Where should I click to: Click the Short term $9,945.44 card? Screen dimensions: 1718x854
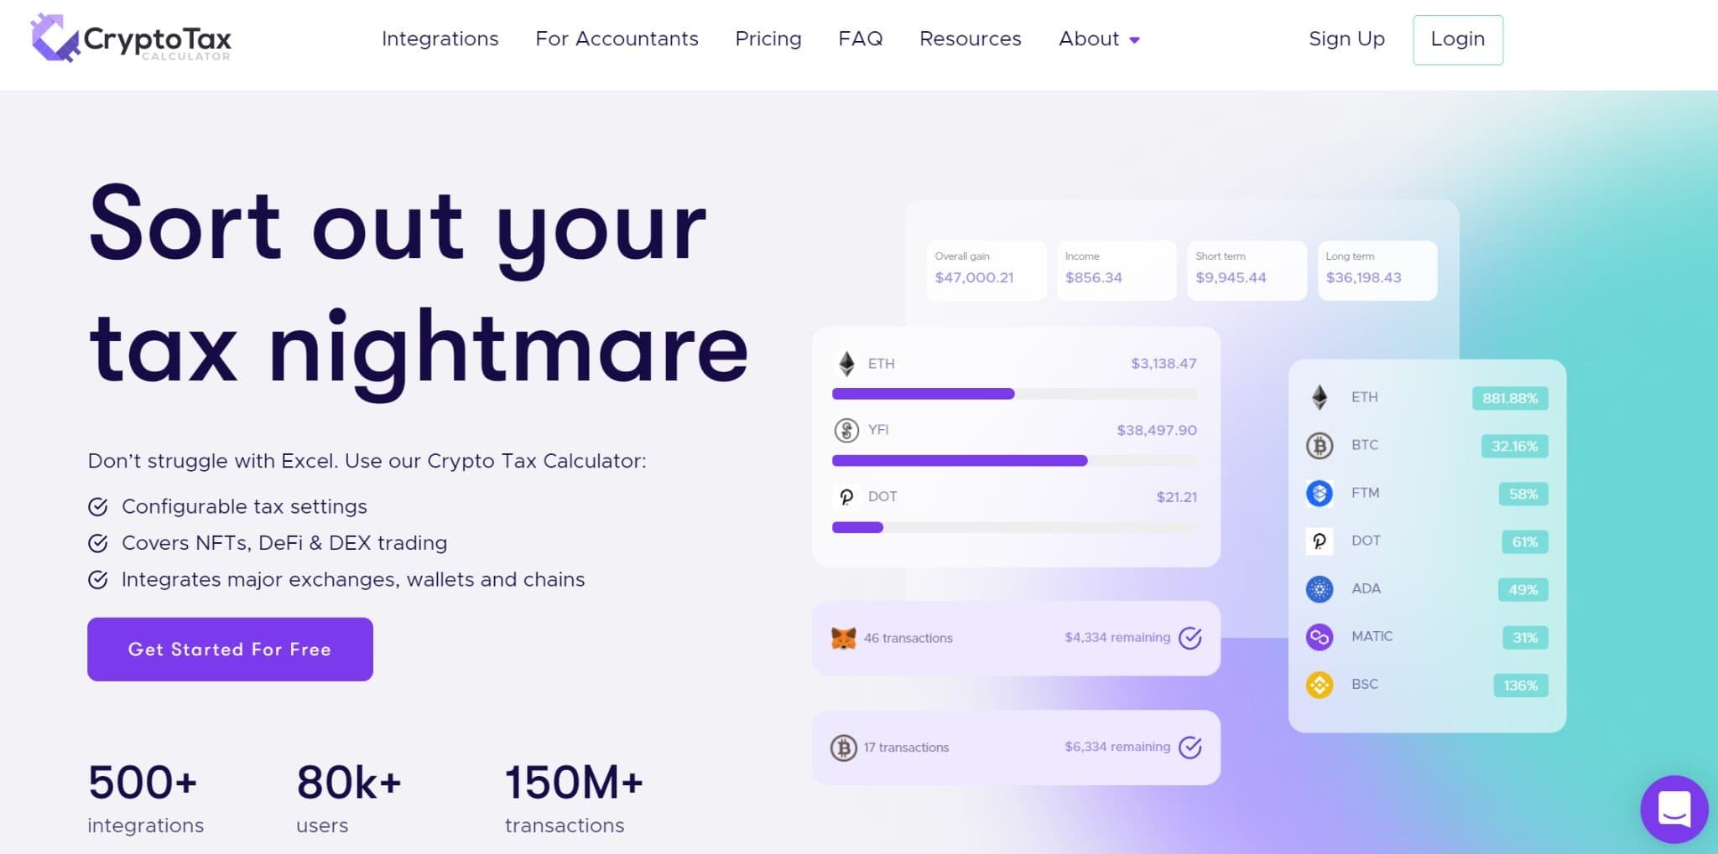point(1247,270)
